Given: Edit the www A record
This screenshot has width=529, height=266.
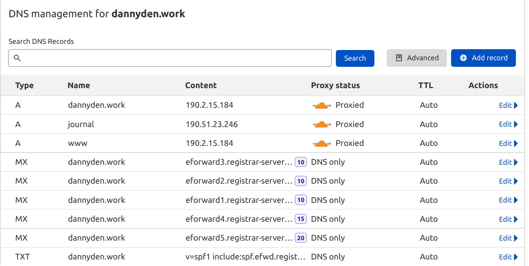Looking at the screenshot, I should click(504, 143).
